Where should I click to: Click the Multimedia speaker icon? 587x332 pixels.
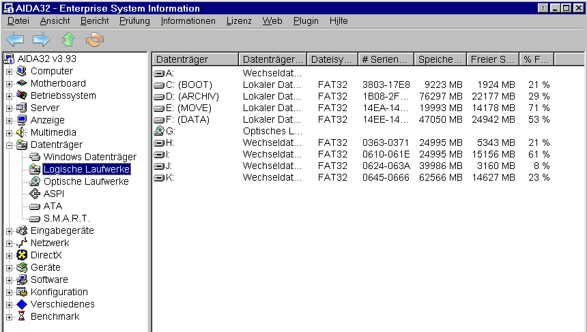(22, 132)
